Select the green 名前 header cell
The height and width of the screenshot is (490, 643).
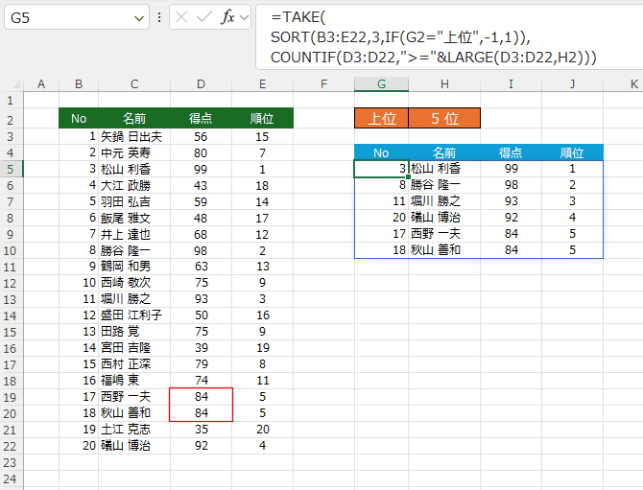[134, 119]
